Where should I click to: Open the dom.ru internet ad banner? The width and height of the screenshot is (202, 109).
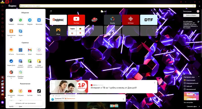point(104,87)
